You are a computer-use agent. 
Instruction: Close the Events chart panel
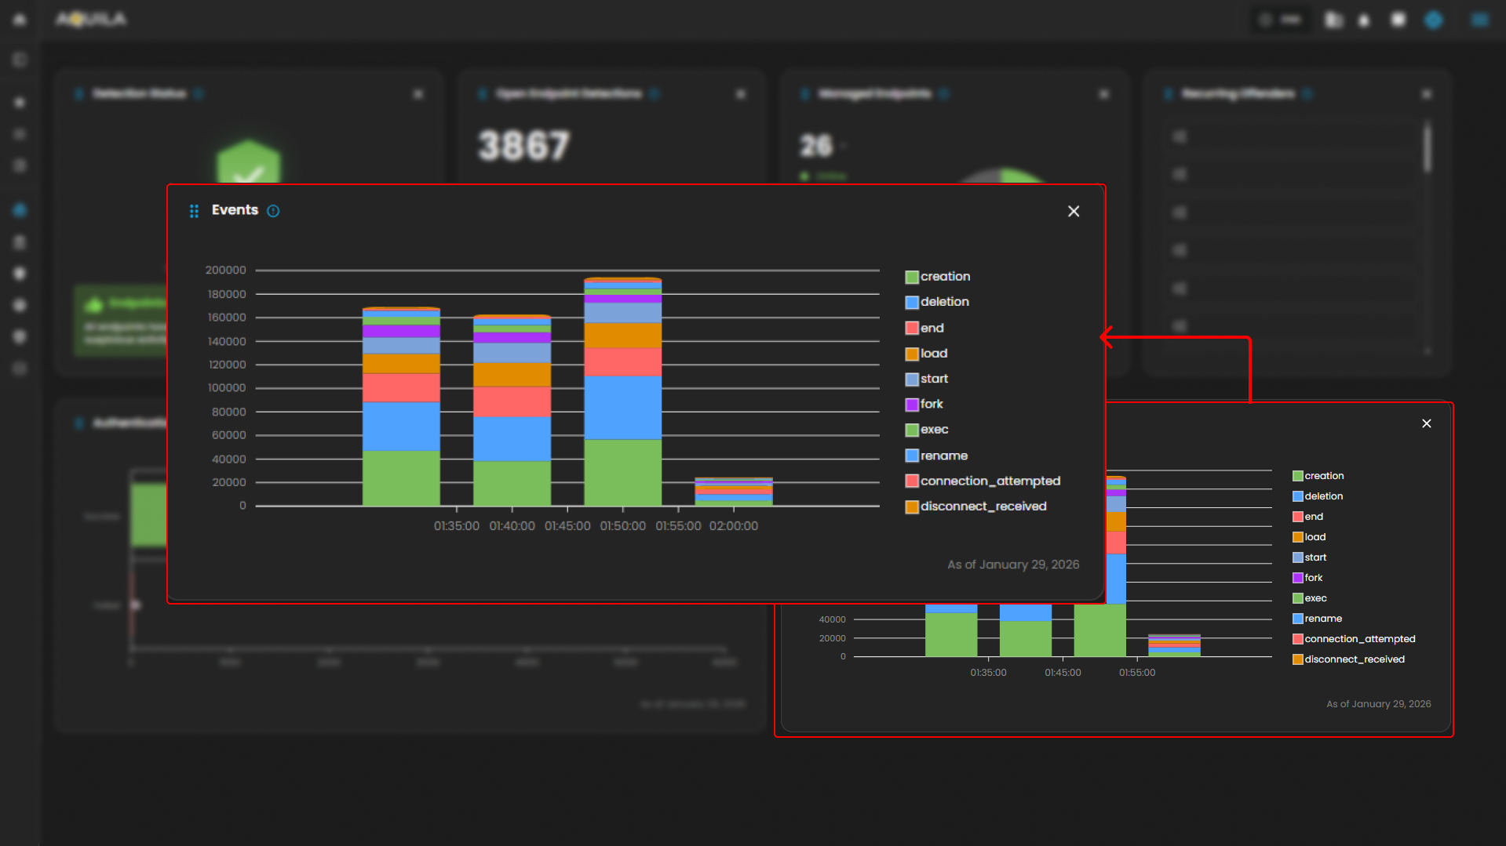point(1073,212)
